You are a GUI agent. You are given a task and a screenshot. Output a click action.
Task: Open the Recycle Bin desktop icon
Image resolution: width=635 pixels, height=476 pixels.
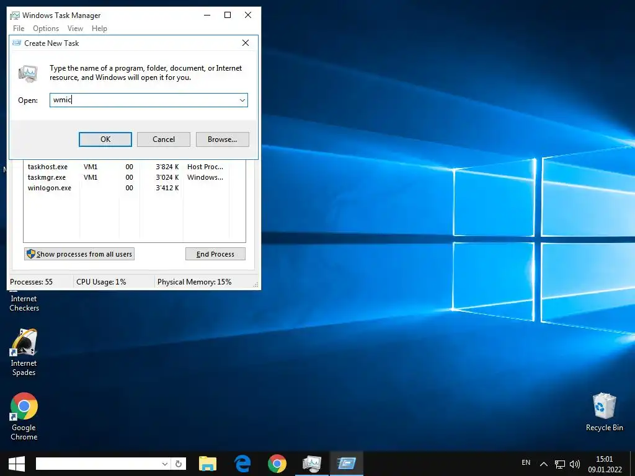[x=604, y=412]
